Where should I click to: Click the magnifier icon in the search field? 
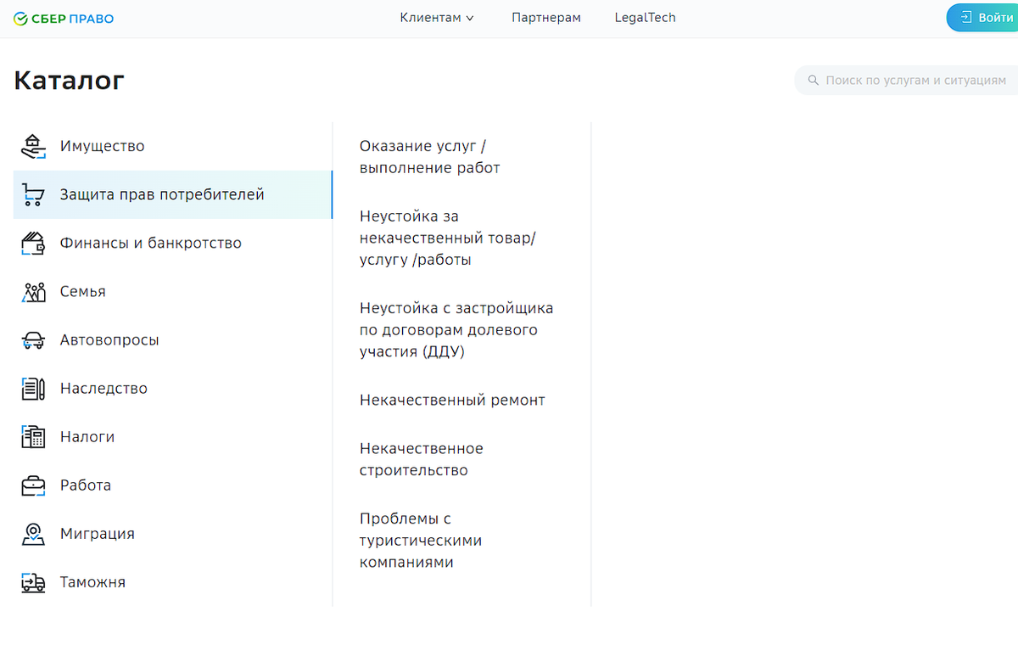pyautogui.click(x=814, y=81)
